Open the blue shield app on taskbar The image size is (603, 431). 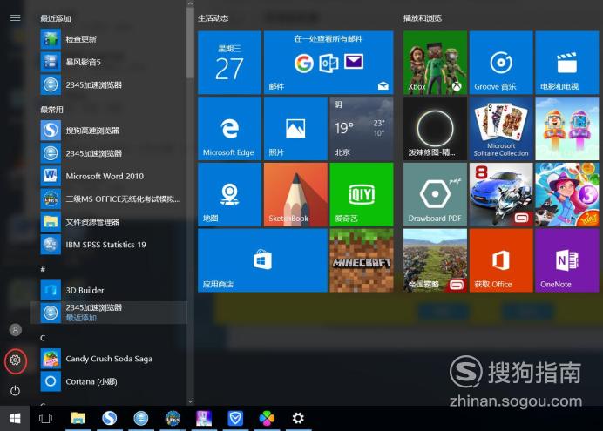(235, 418)
